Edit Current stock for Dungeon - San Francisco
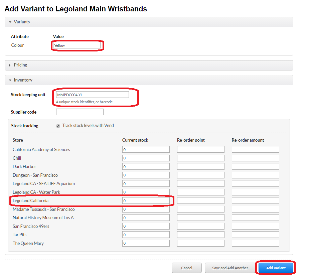The image size is (309, 278). coord(146,175)
